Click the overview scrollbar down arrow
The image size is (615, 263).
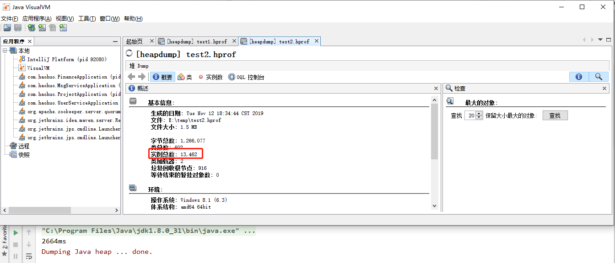[435, 206]
